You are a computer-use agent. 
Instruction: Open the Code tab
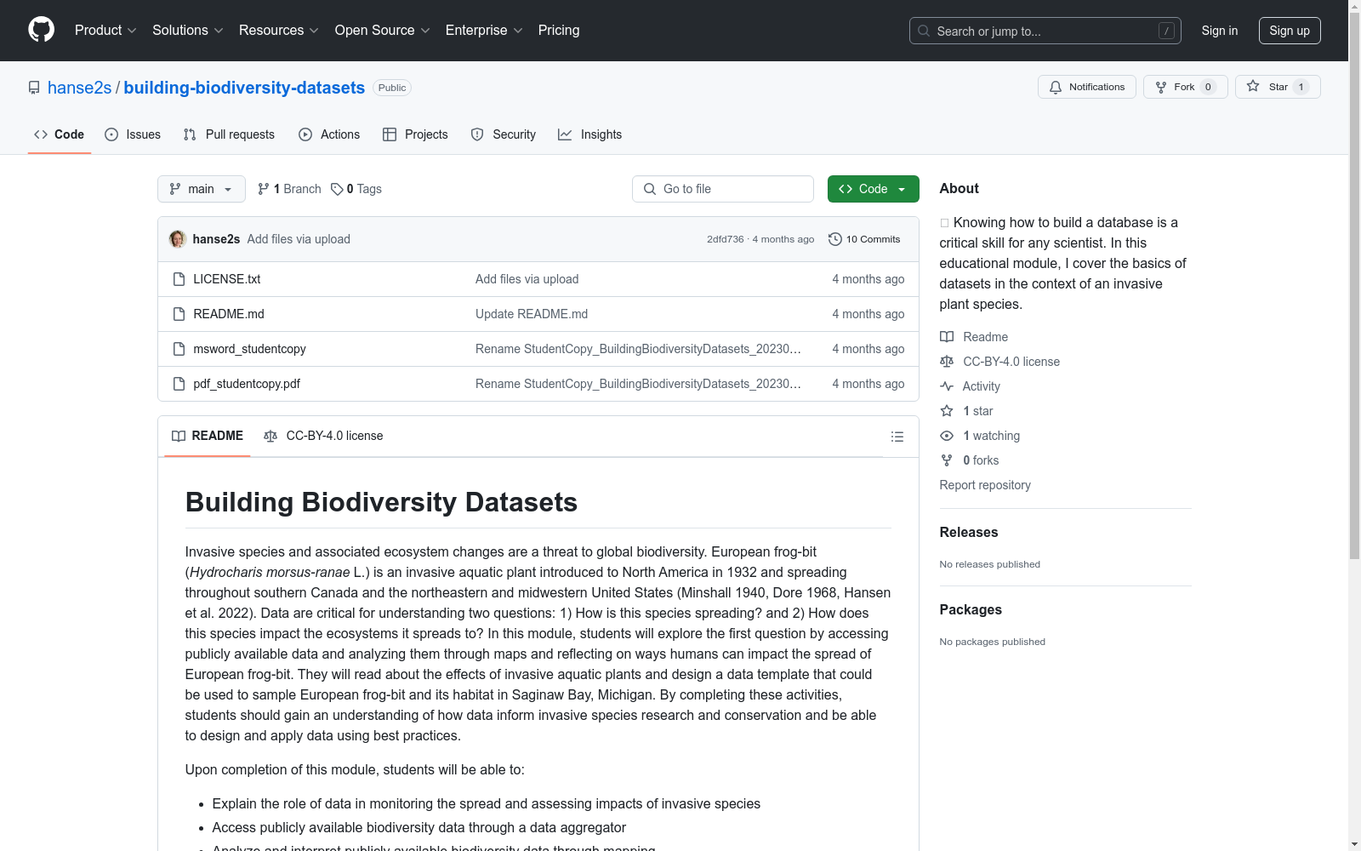[x=59, y=134]
